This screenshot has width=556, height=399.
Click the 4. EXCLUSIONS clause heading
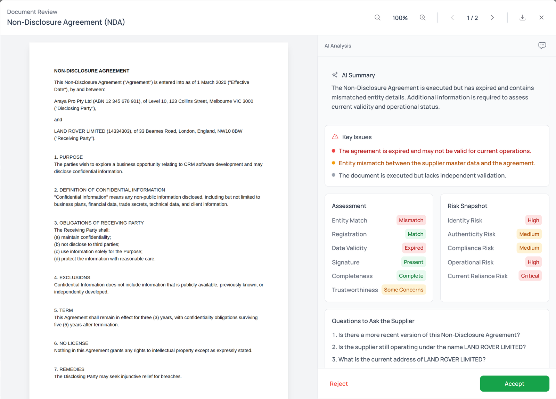coord(72,277)
